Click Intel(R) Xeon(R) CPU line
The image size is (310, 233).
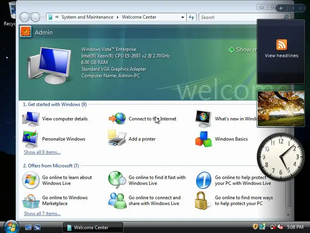coord(125,56)
